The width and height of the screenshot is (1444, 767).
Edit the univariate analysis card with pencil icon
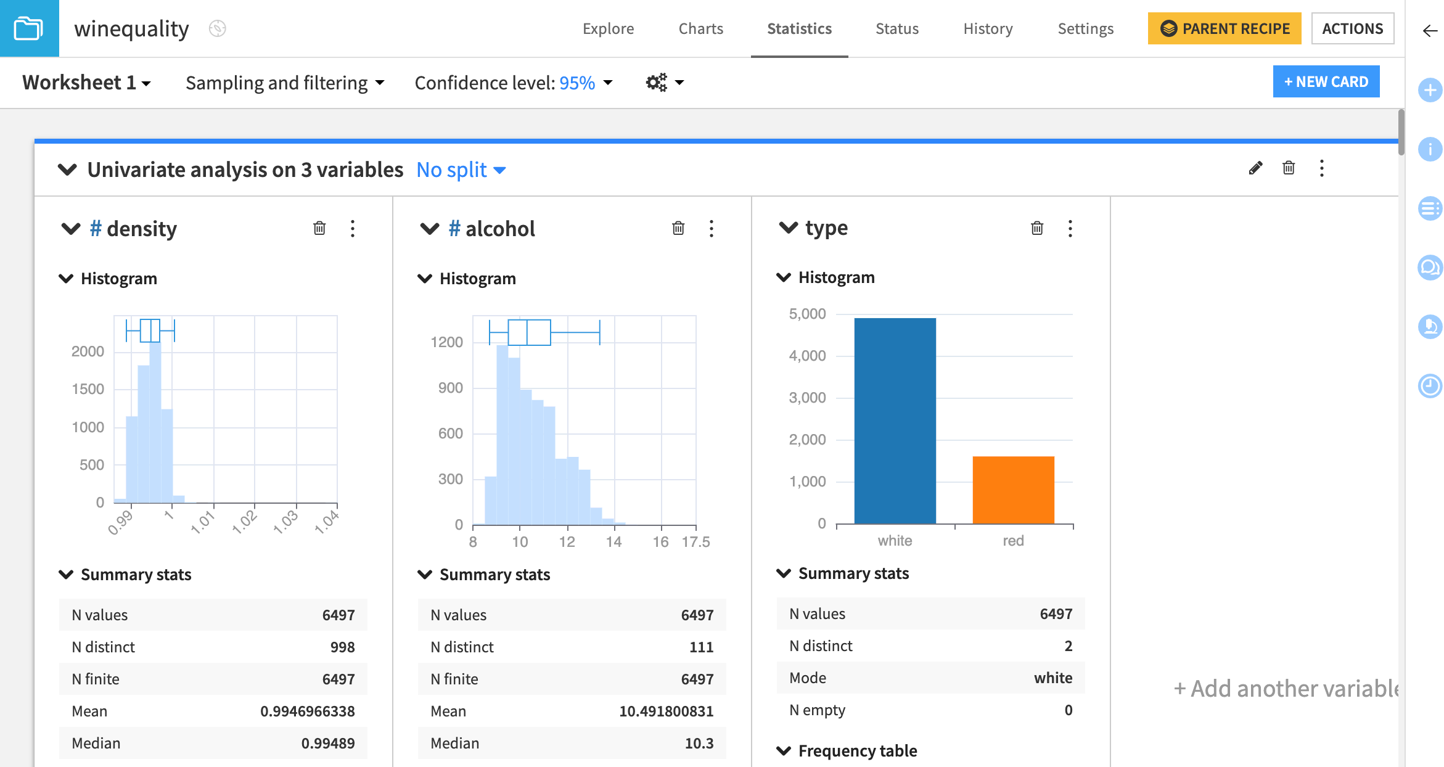click(x=1255, y=168)
